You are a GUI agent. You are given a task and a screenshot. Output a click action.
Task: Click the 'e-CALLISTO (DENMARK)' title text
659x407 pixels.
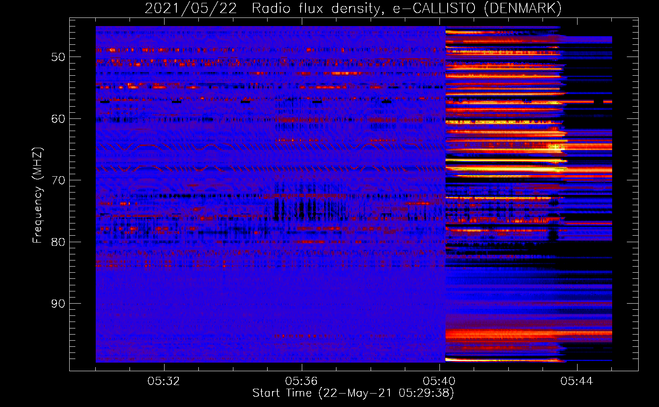(x=477, y=9)
